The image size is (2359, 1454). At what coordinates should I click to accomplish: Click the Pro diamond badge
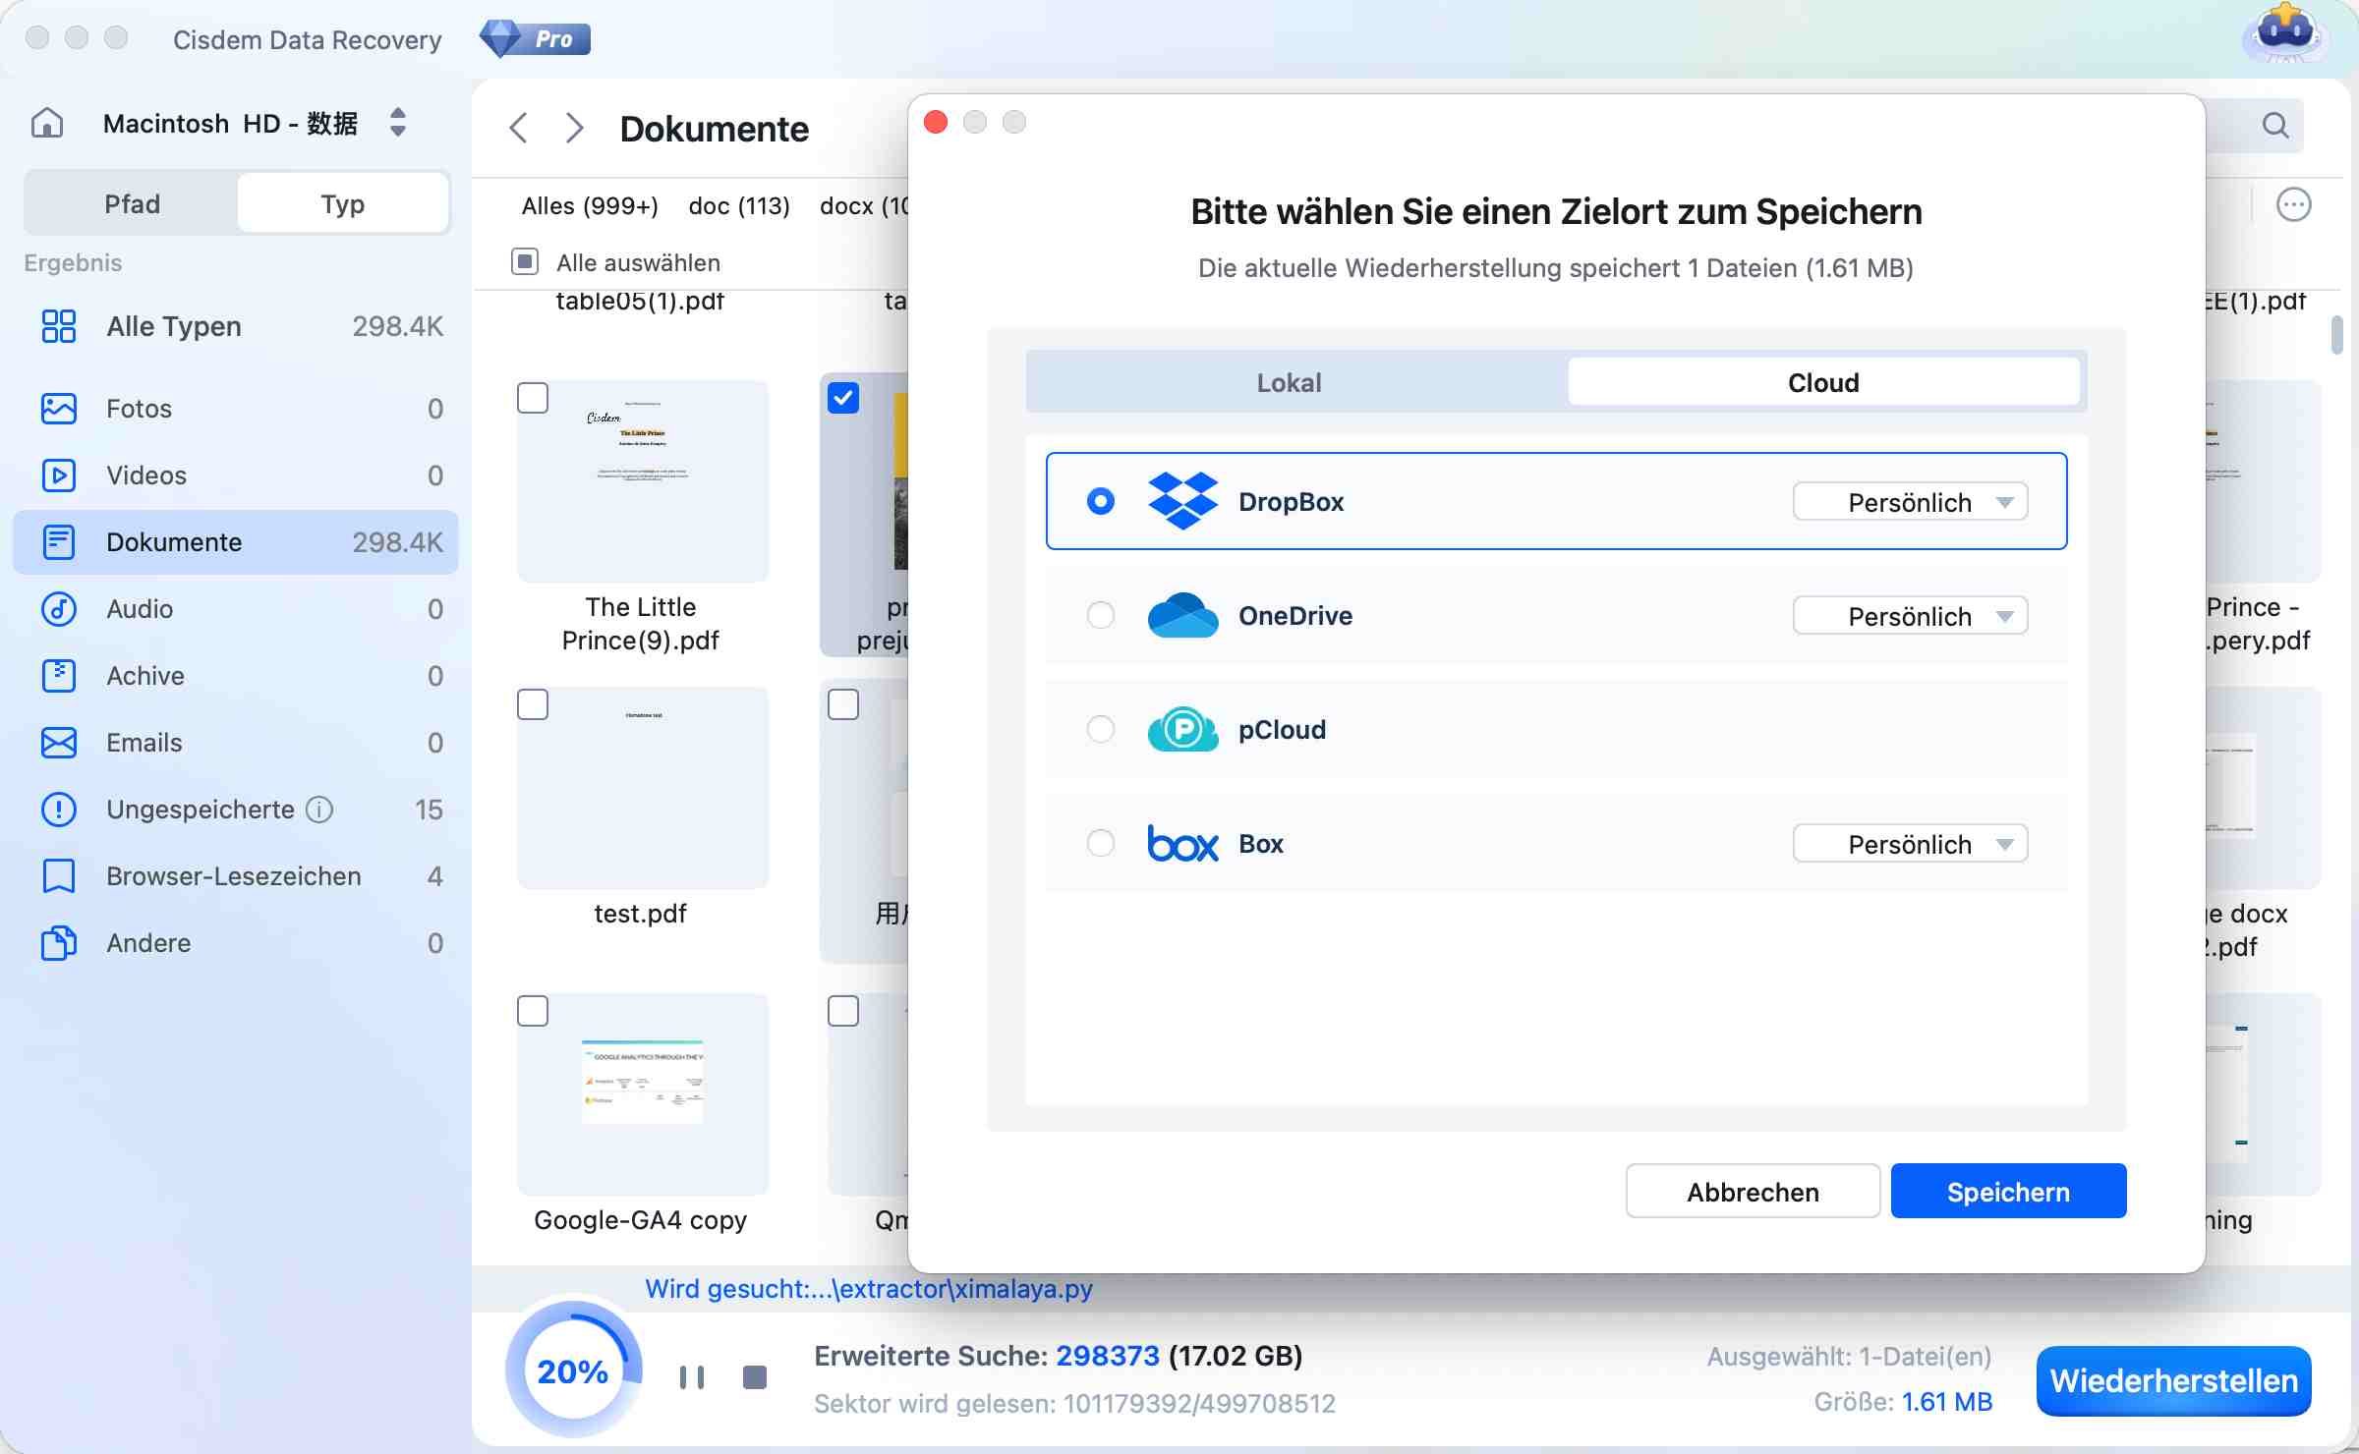coord(536,39)
